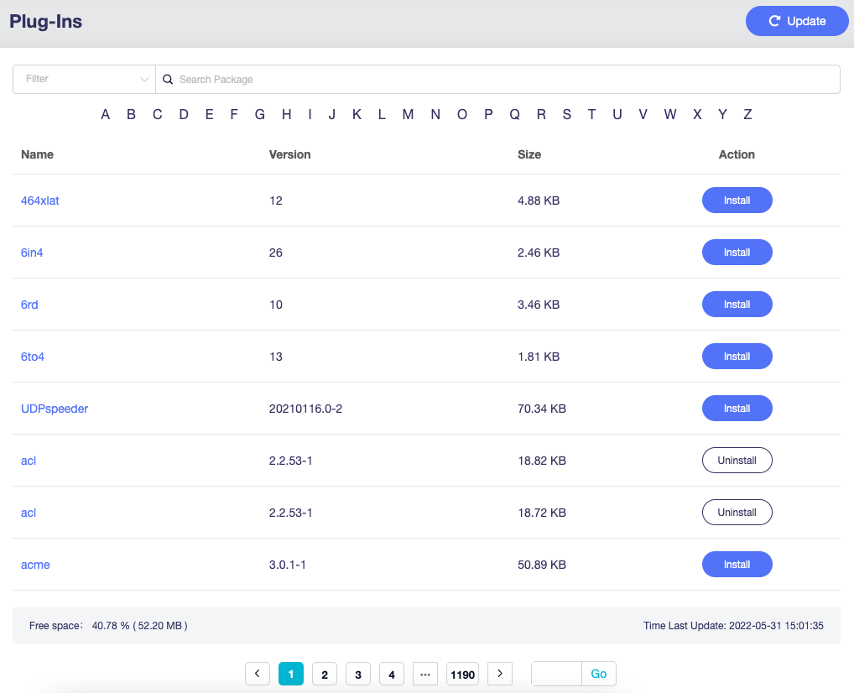Open the UDPspeeder package link
Image resolution: width=854 pixels, height=693 pixels.
tap(55, 409)
